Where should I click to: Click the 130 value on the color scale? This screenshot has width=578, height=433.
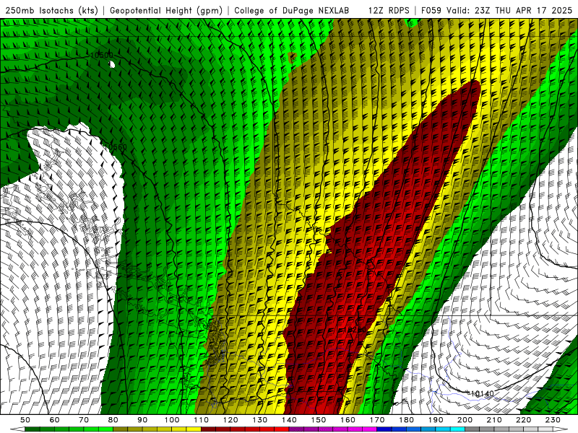click(x=260, y=420)
